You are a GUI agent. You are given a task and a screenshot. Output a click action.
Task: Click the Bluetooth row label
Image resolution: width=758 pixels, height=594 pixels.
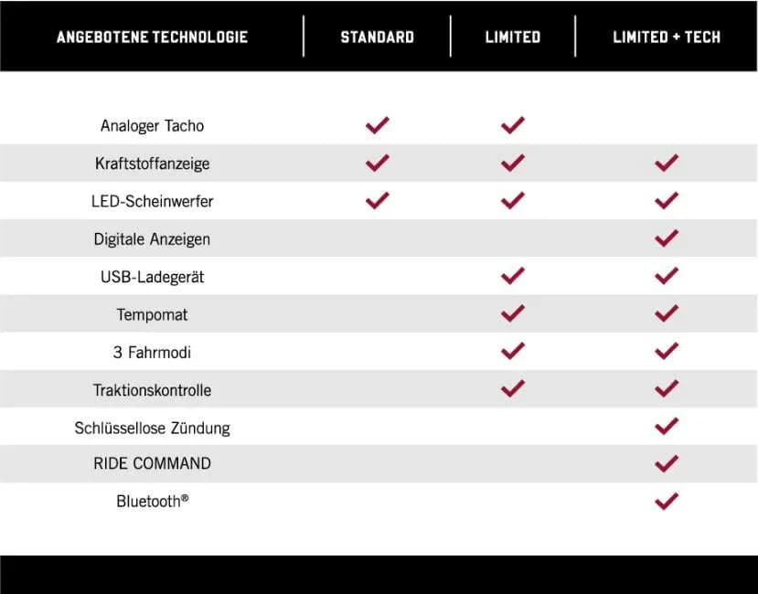[x=152, y=501]
